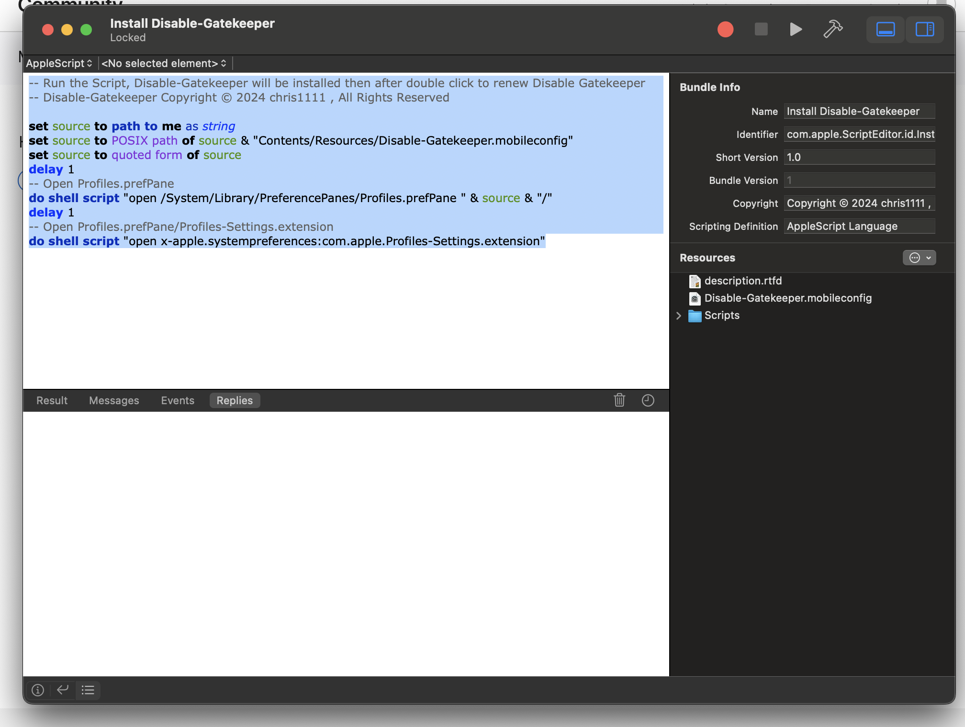Show result with return arrow icon

(x=63, y=690)
